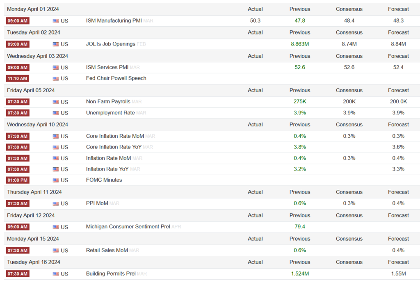
Task: Open the ISM Services PMI event link
Action: pyautogui.click(x=107, y=67)
